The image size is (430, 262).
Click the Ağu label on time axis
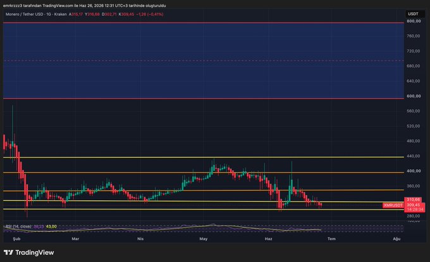[396, 239]
